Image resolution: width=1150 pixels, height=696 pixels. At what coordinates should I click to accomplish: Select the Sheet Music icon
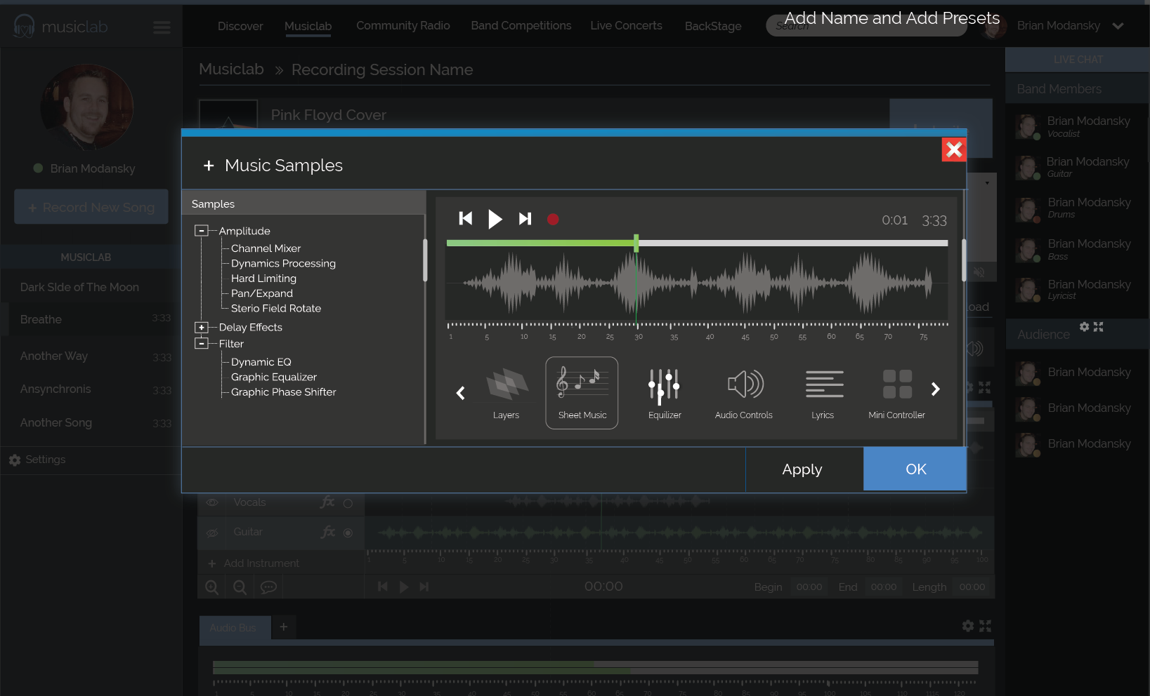pyautogui.click(x=582, y=393)
